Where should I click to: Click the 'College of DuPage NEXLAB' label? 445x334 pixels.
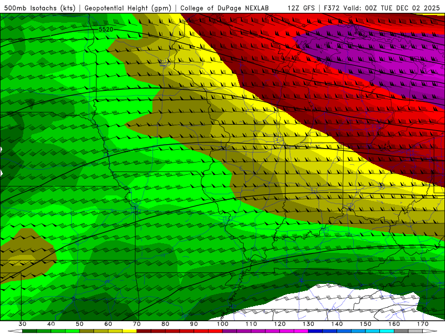pos(225,8)
